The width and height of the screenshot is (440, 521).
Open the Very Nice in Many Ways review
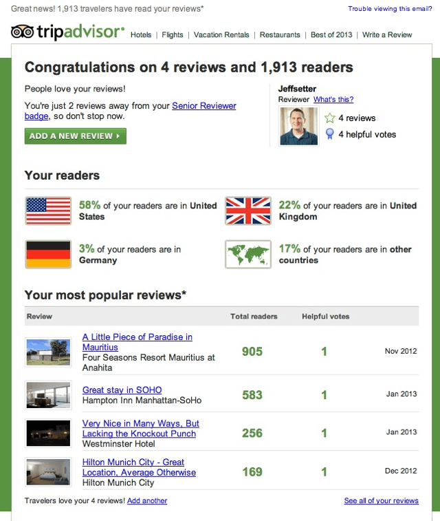click(140, 428)
